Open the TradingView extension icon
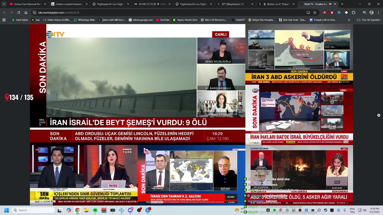 tap(339, 13)
